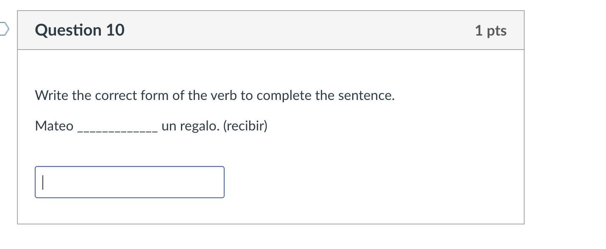The width and height of the screenshot is (606, 249).
Task: Click empty space in gray header bar
Action: [x=297, y=30]
